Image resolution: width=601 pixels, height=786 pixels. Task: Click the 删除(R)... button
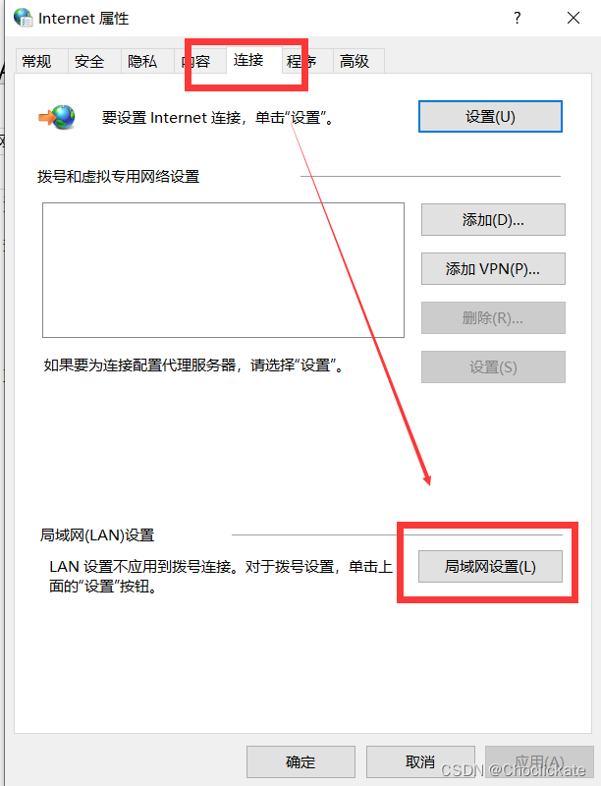tap(493, 317)
